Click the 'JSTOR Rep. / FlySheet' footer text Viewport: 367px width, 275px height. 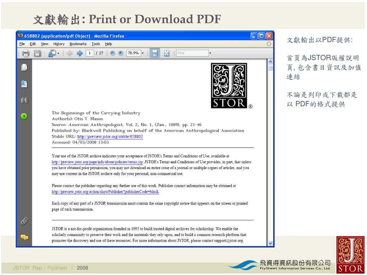coord(40,268)
